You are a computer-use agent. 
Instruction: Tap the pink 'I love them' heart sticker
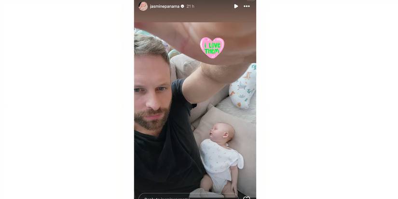point(212,48)
